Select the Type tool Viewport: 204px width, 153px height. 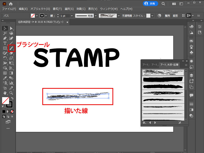tap(5, 43)
